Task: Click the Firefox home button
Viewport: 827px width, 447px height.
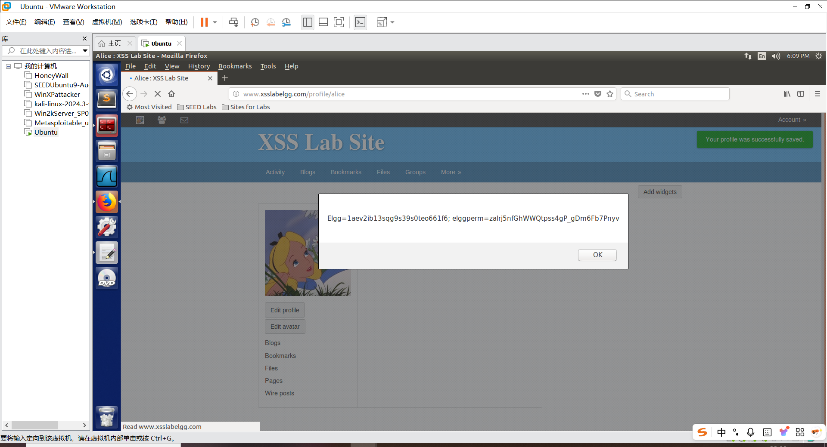Action: (171, 94)
